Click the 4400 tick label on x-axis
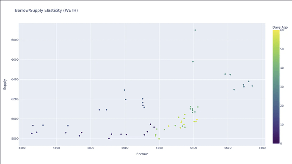This screenshot has width=292, height=164. pyautogui.click(x=22, y=148)
